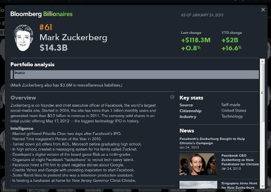Click the vertical scrollbar thumb
The height and width of the screenshot is (192, 271).
[262, 92]
